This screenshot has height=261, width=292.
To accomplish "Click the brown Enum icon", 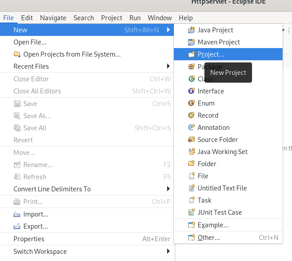I will coord(191,103).
